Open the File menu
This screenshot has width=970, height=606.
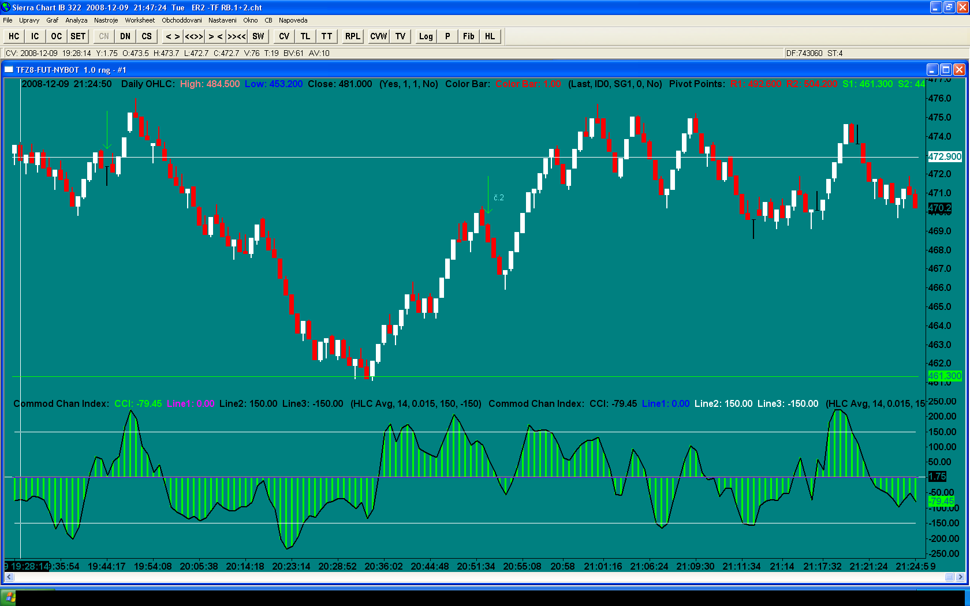[x=8, y=20]
